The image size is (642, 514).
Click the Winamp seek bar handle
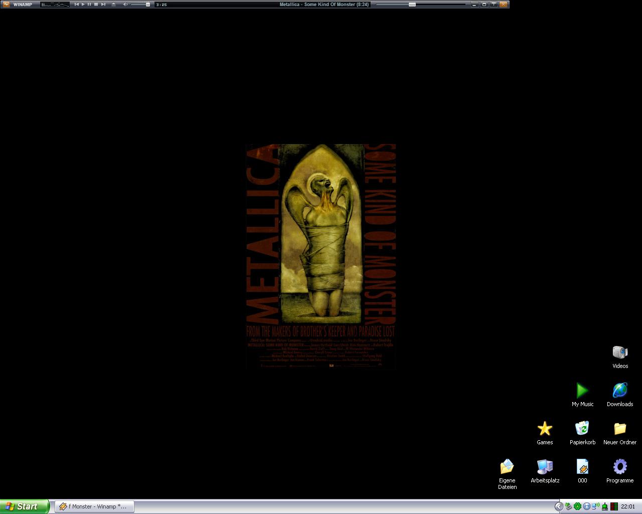click(412, 5)
